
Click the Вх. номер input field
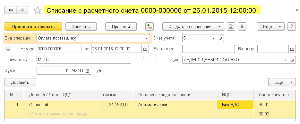208,49
